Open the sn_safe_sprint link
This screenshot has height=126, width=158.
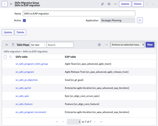(23, 88)
